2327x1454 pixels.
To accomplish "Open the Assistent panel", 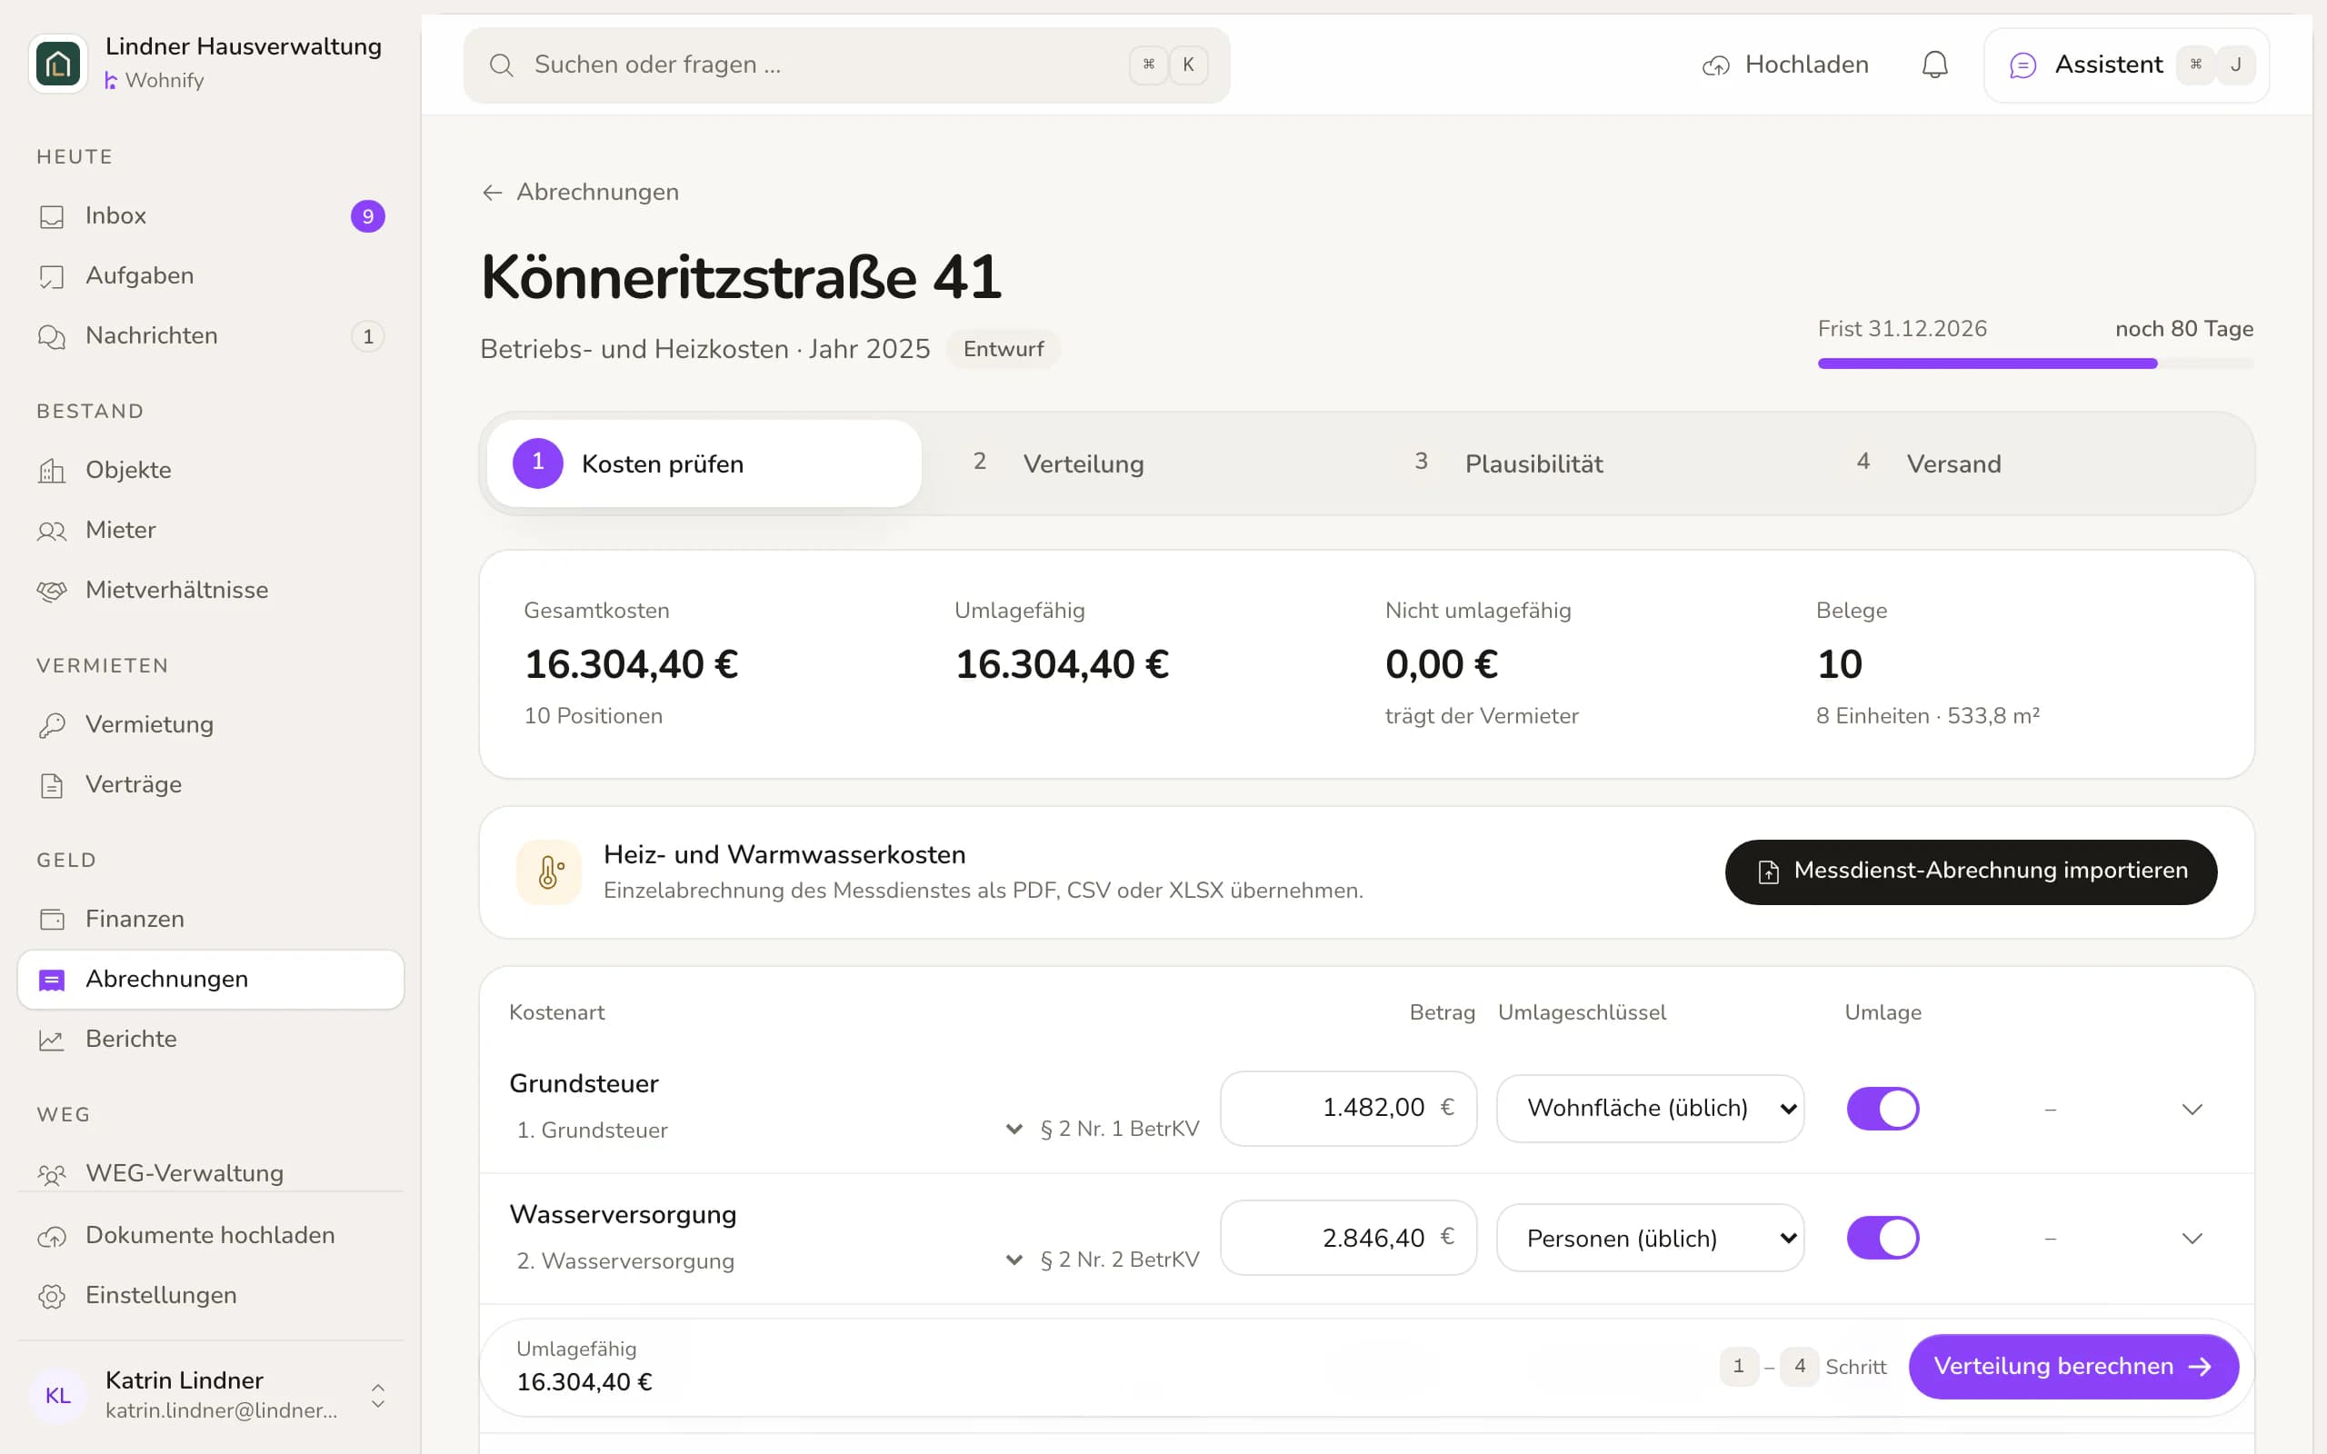I will coord(2126,65).
